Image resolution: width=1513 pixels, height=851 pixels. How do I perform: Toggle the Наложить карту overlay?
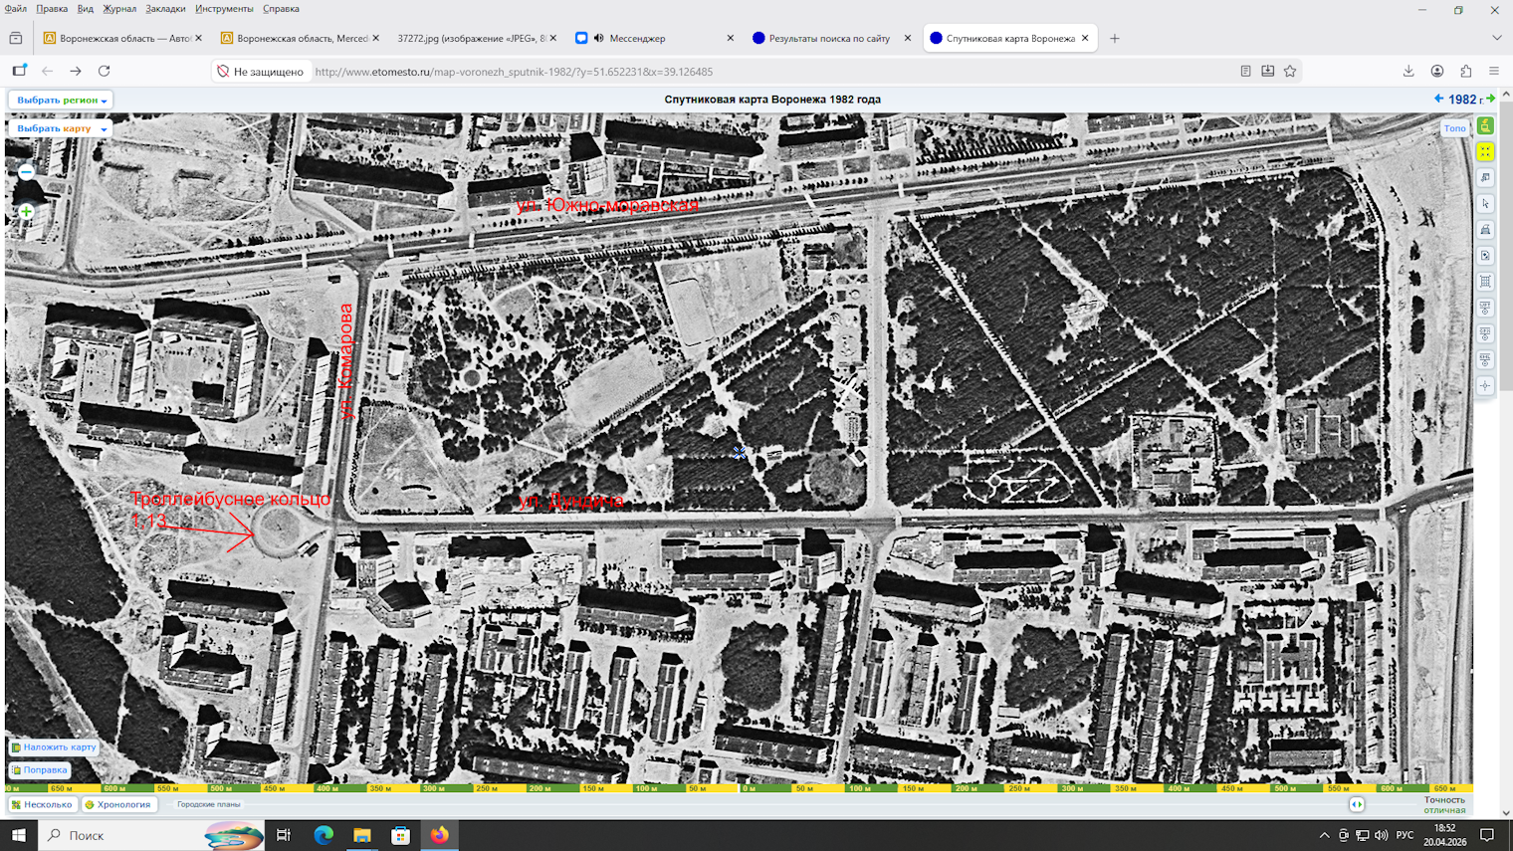pos(54,746)
